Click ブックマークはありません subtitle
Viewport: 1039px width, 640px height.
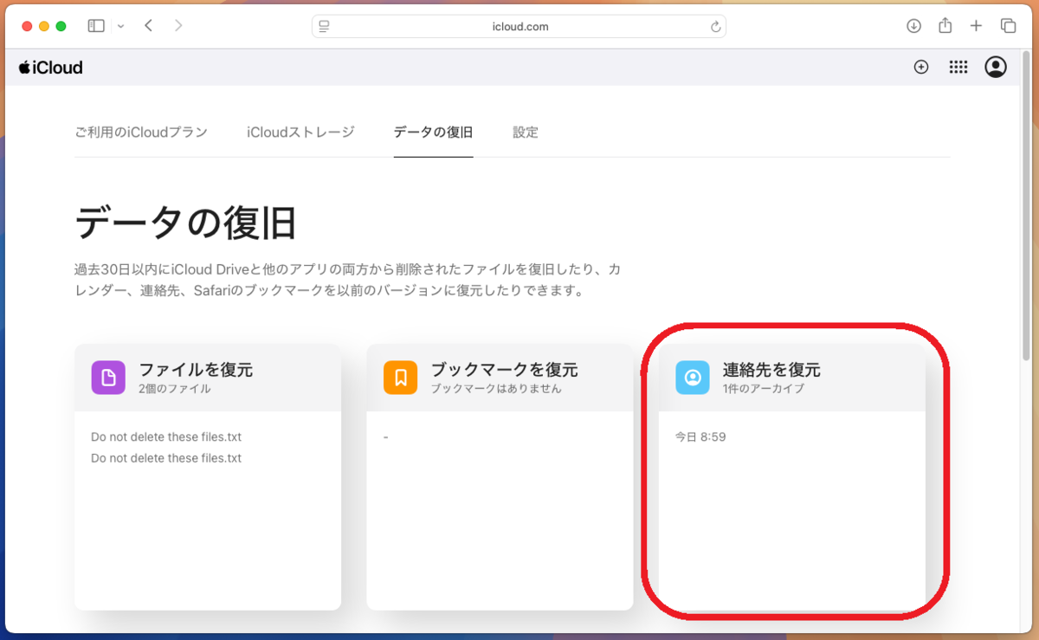pos(496,389)
